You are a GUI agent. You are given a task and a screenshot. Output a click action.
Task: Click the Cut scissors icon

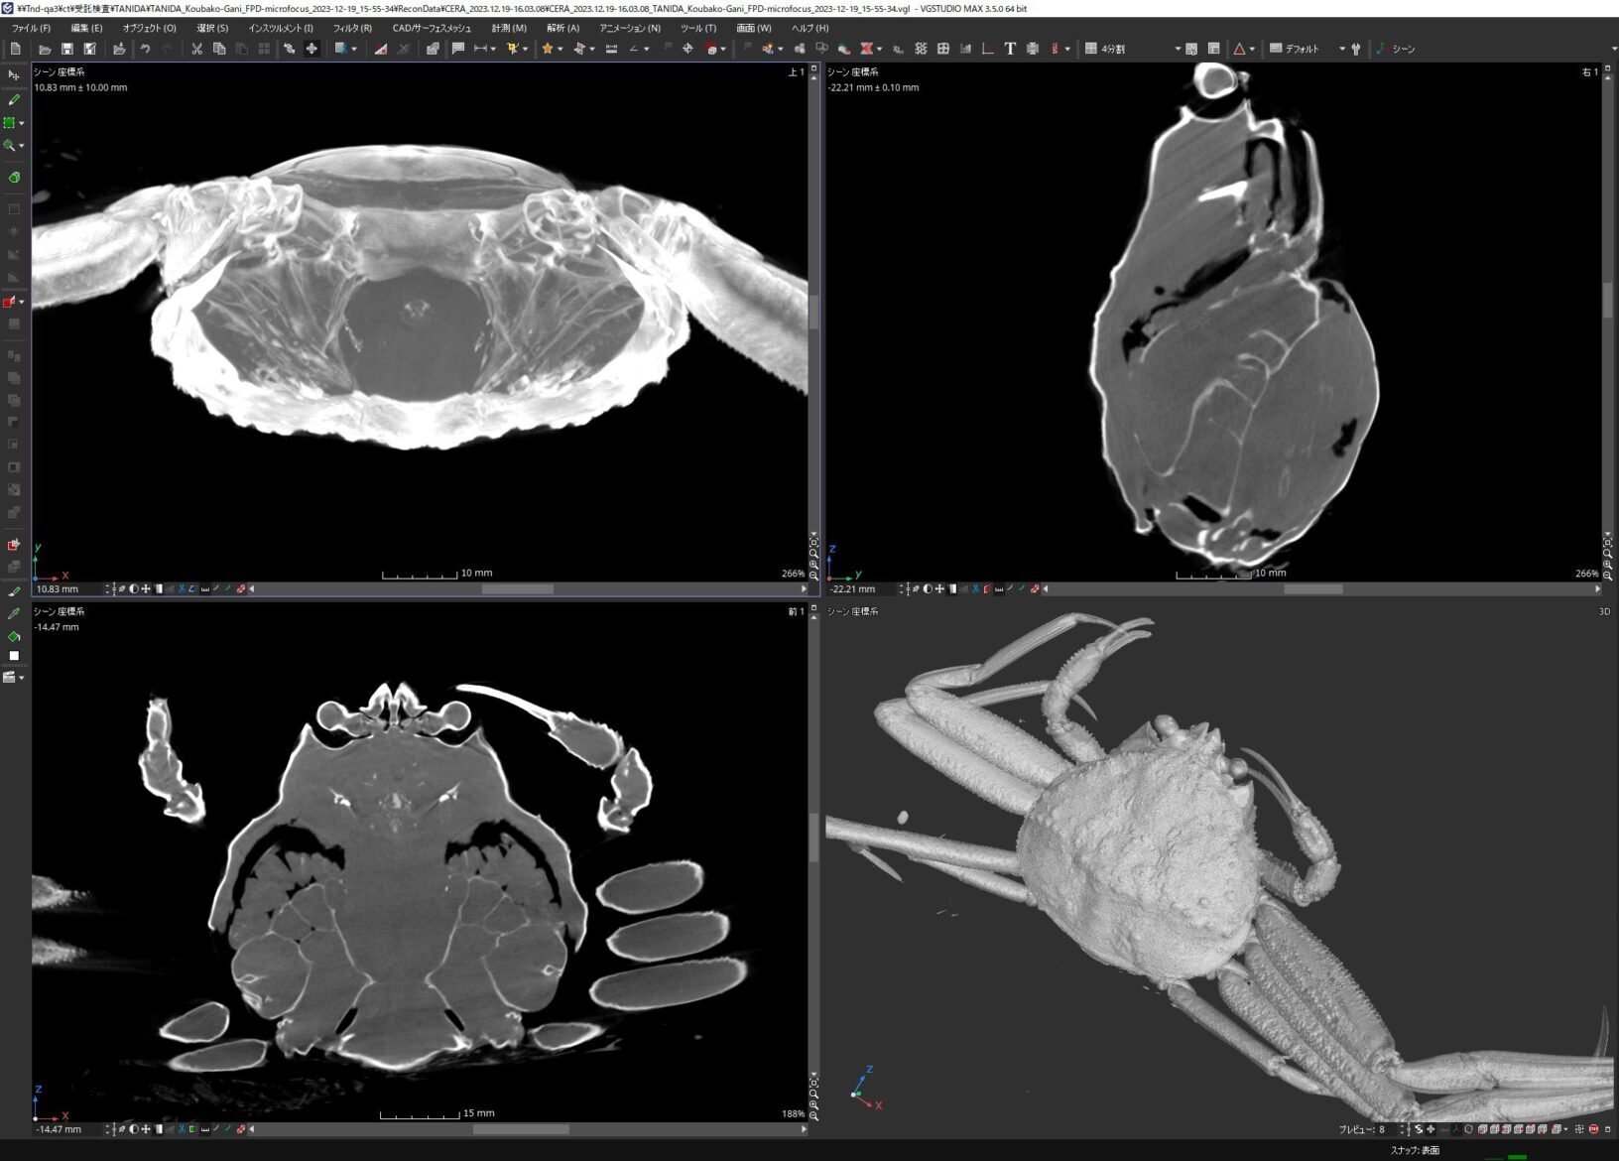[196, 49]
